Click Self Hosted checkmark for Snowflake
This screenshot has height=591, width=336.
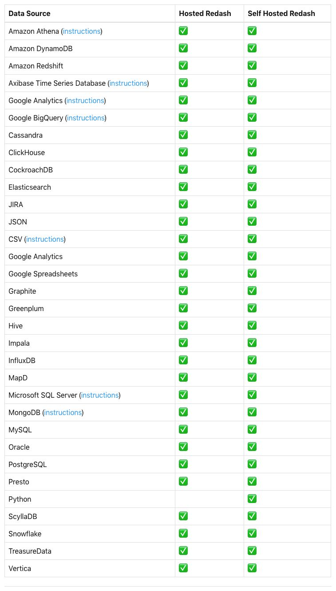pos(252,533)
